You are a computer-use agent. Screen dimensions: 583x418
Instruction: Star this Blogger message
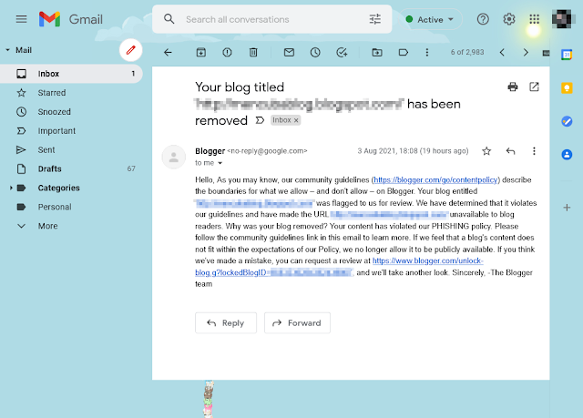(x=486, y=151)
